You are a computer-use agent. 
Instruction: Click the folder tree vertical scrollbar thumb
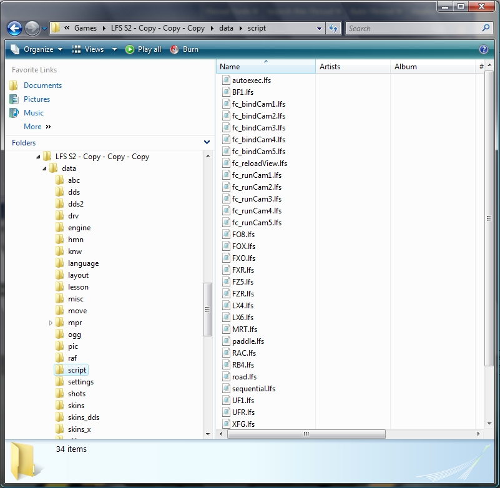(x=207, y=309)
